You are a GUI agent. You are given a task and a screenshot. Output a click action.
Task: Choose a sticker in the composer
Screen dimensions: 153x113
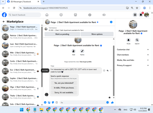[53, 102]
